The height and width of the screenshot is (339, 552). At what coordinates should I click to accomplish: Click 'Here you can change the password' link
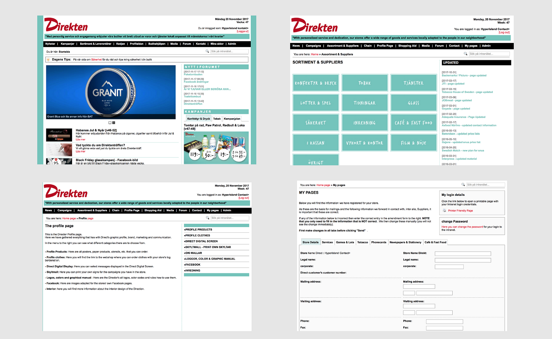pos(462,227)
